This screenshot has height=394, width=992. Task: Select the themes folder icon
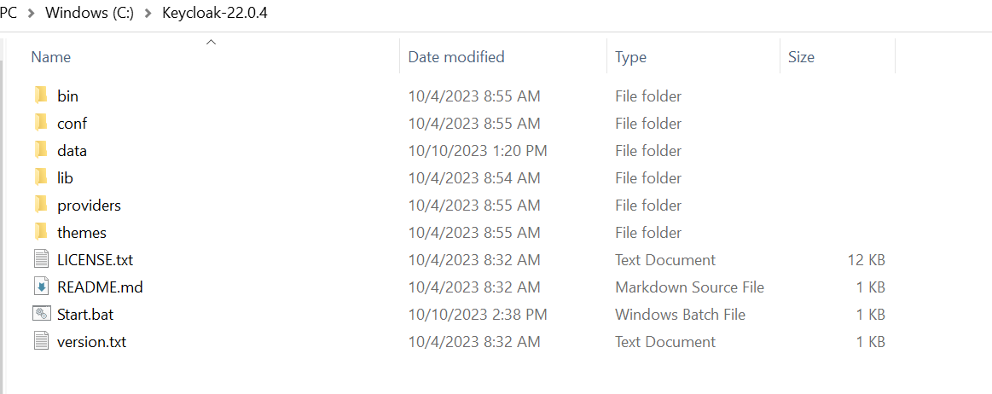[x=41, y=232]
